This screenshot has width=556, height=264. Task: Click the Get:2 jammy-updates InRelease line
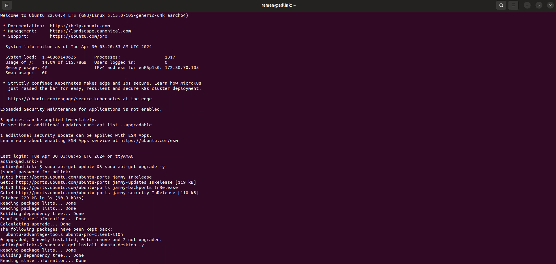(x=98, y=182)
